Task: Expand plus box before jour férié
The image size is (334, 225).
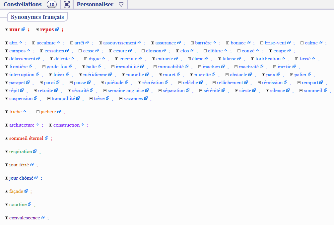Action: [7, 165]
